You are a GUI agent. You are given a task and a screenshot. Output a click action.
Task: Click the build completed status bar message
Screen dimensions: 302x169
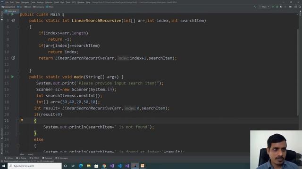tap(29, 161)
